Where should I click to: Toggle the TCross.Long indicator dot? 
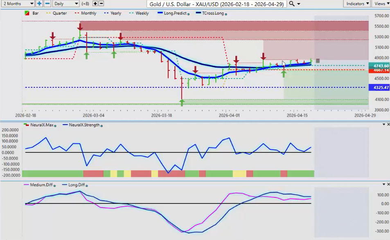[226, 14]
